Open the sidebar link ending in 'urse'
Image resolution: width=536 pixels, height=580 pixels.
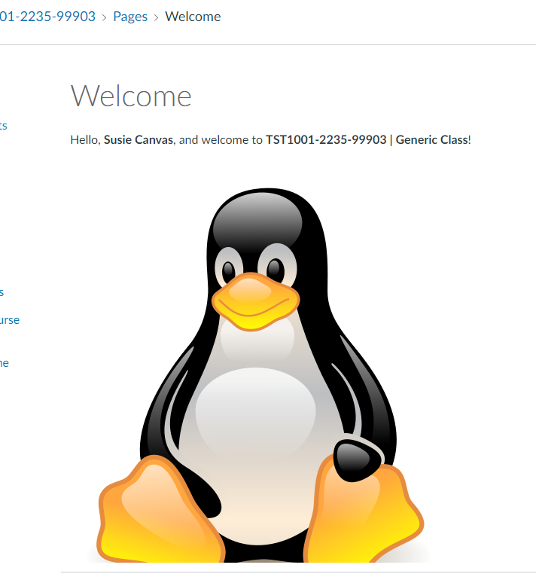(10, 320)
